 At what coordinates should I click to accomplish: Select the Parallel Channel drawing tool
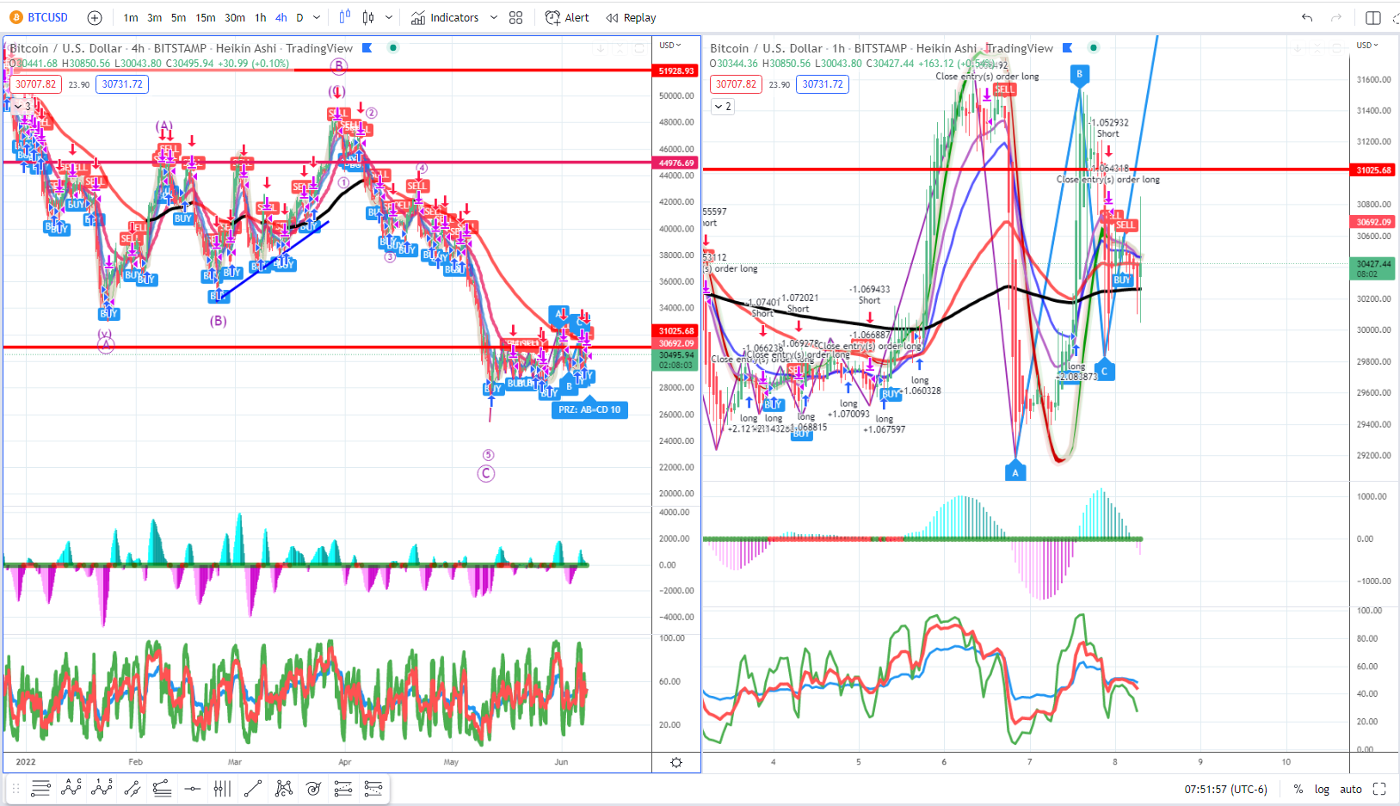(132, 788)
